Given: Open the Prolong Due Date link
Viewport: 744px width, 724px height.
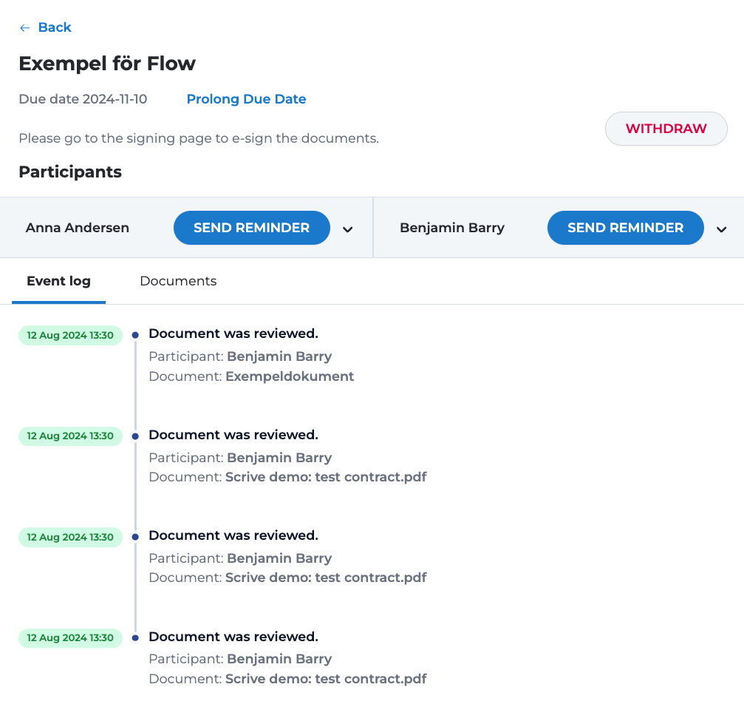Looking at the screenshot, I should (x=246, y=99).
